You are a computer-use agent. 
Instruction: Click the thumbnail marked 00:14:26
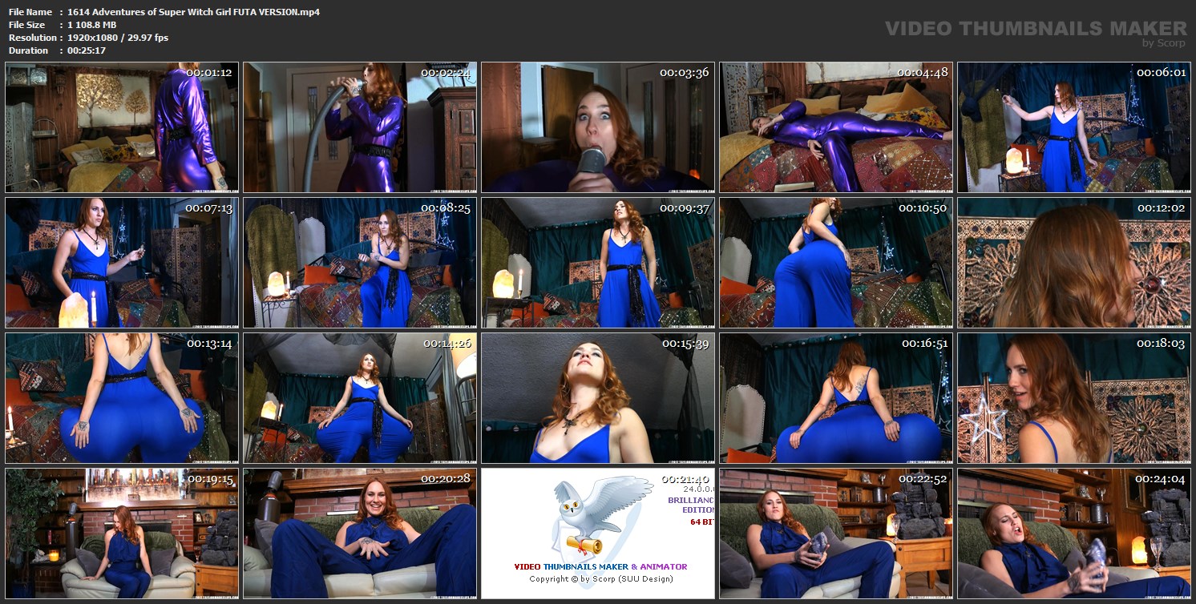click(360, 398)
